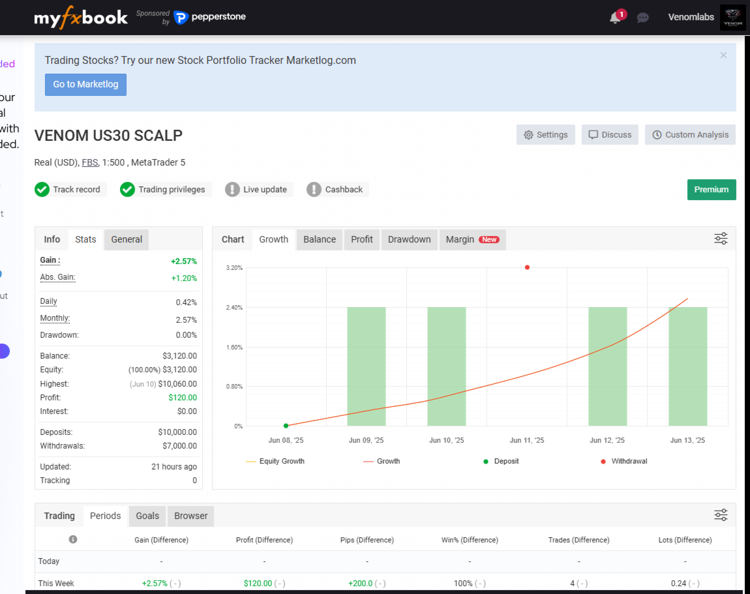
Task: Toggle Equity Growth legend series
Action: click(275, 461)
